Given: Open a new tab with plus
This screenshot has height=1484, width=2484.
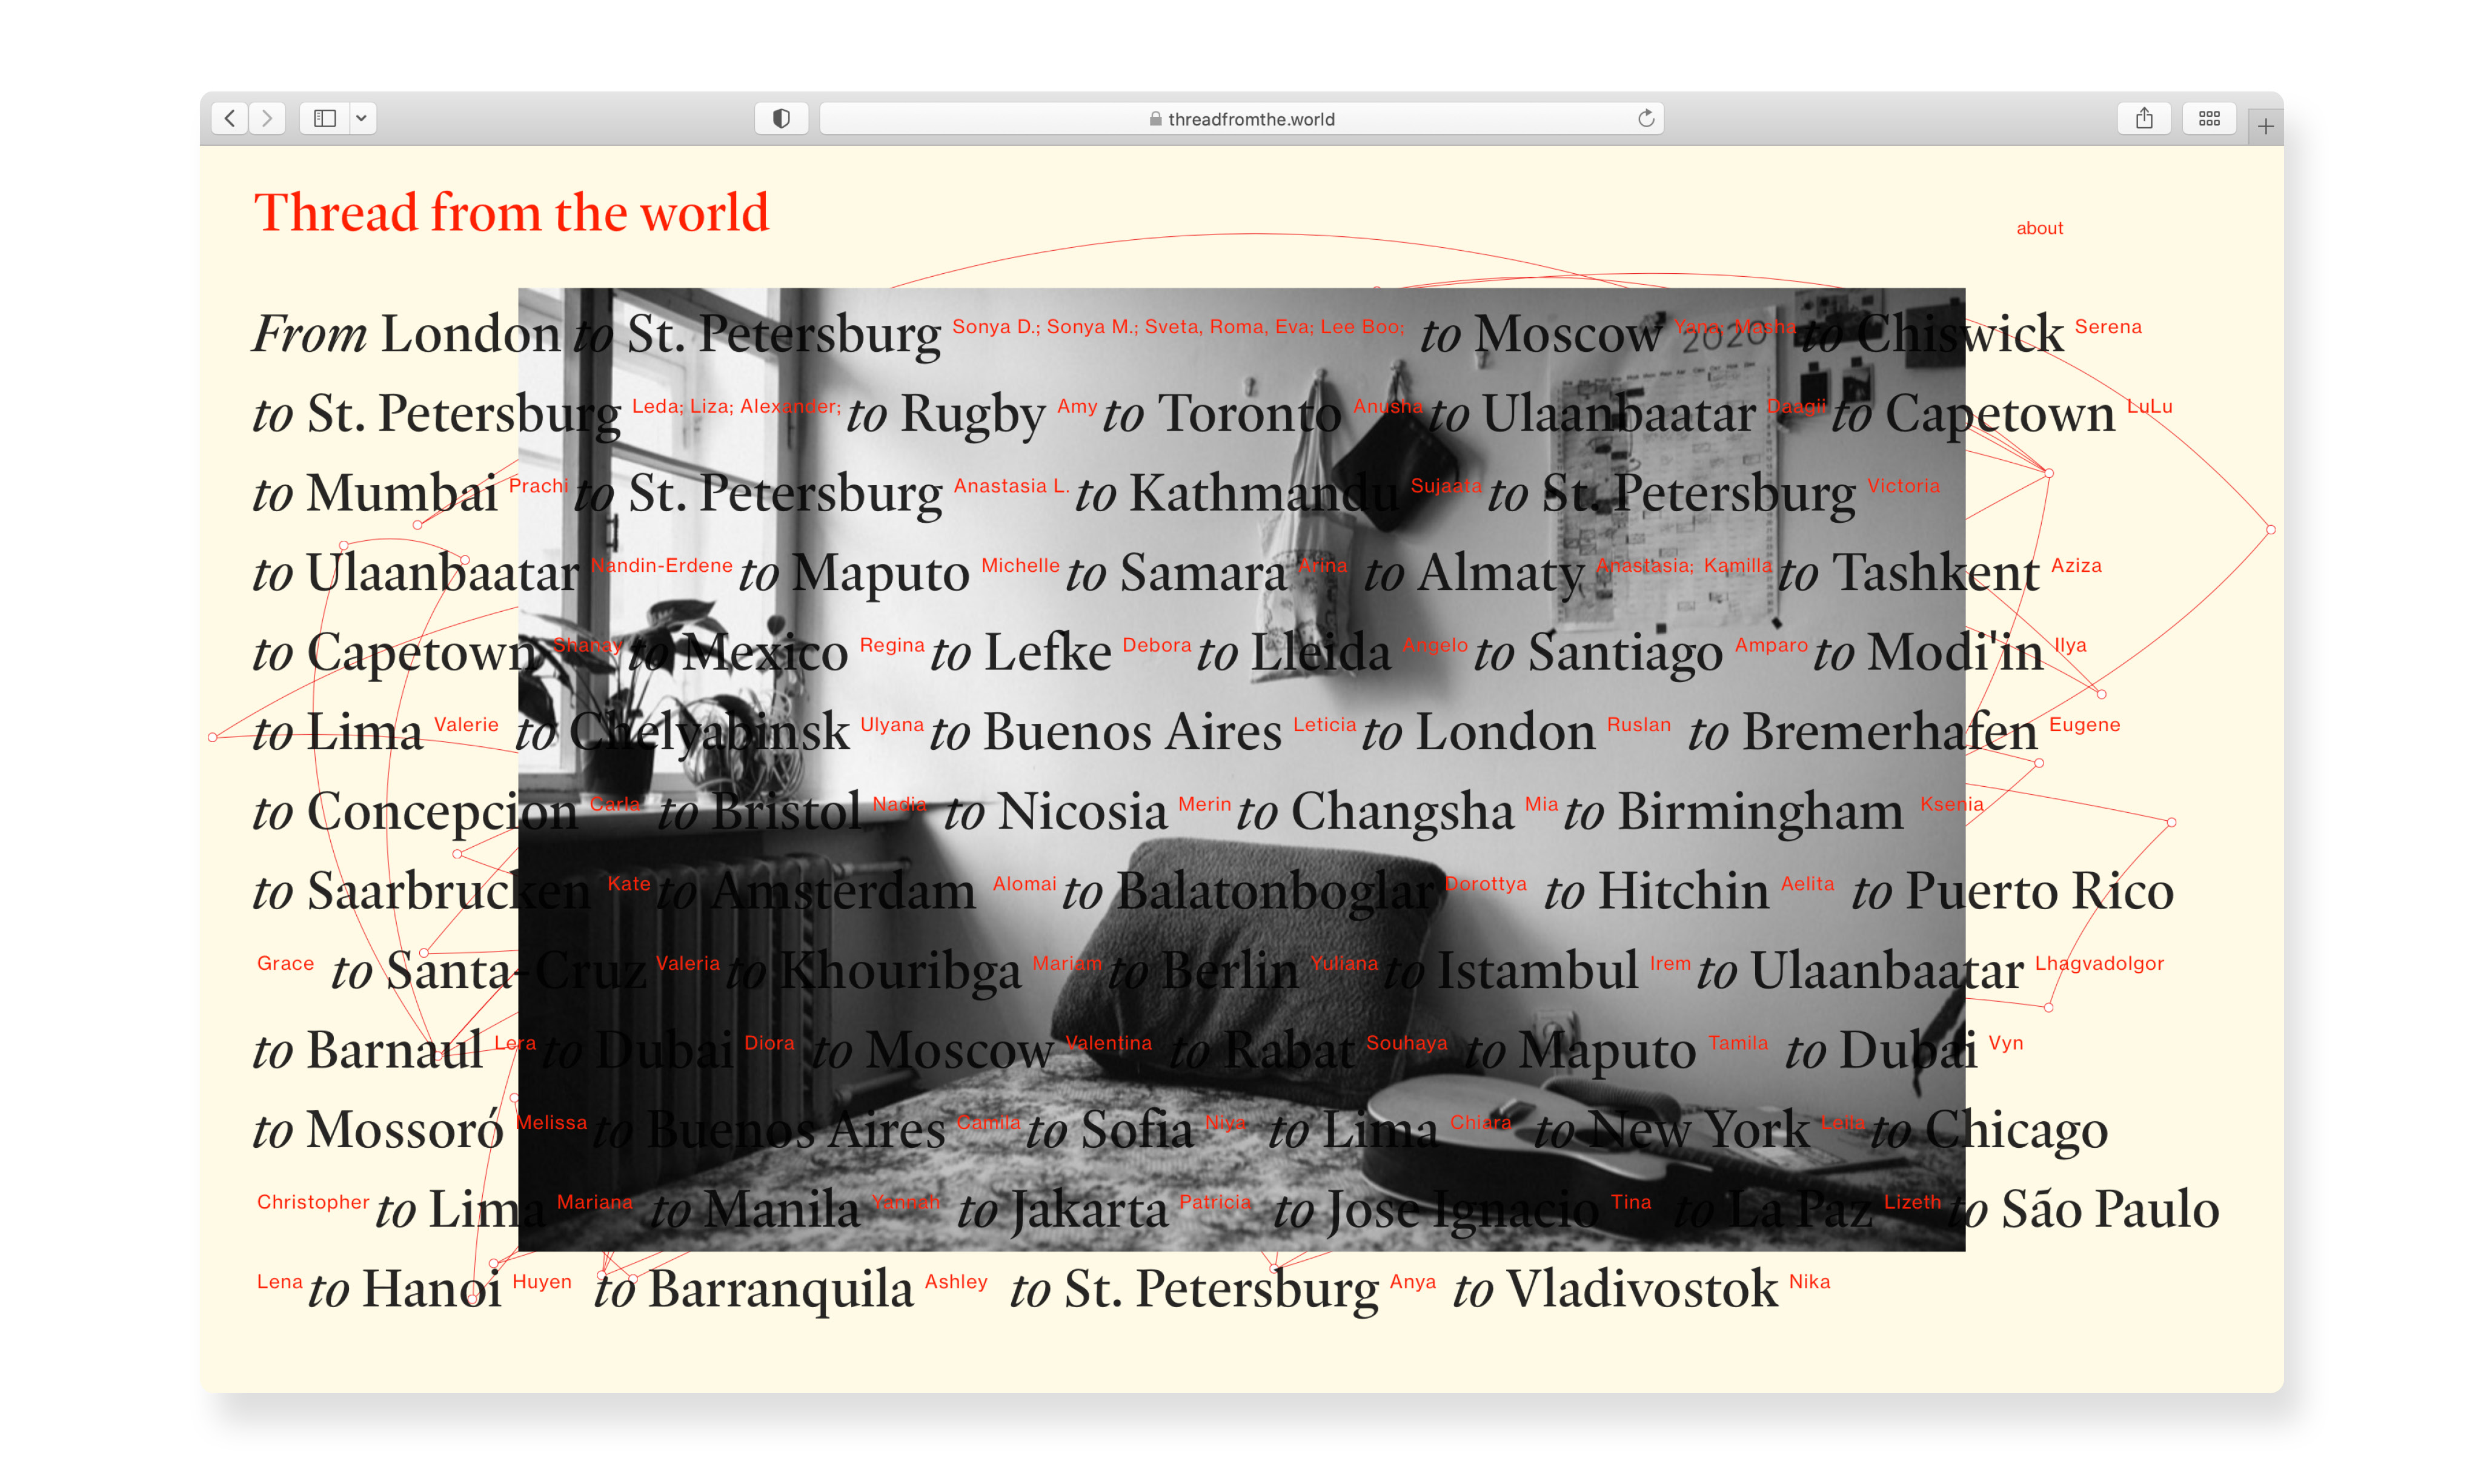Looking at the screenshot, I should coord(2265,126).
